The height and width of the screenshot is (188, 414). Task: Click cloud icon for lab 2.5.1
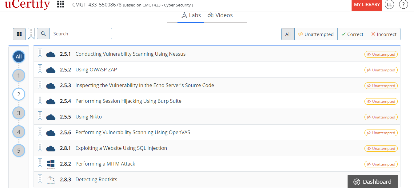pos(51,54)
